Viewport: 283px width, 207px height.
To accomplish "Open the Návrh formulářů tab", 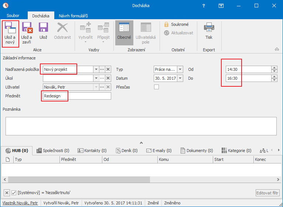I will 73,16.
